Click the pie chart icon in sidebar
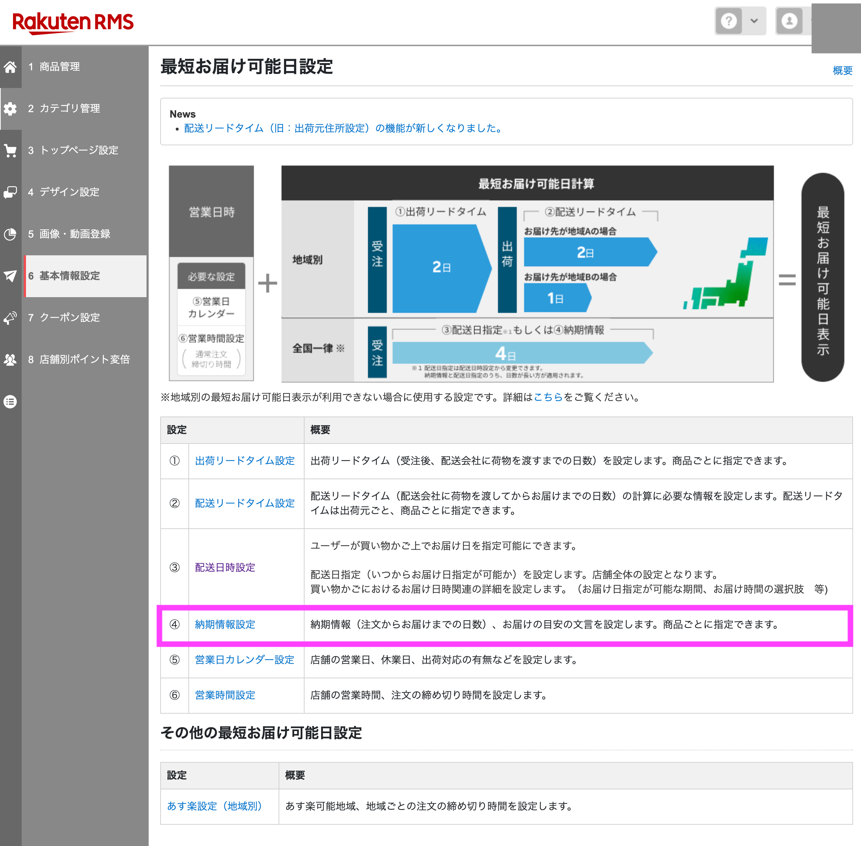 pyautogui.click(x=10, y=234)
